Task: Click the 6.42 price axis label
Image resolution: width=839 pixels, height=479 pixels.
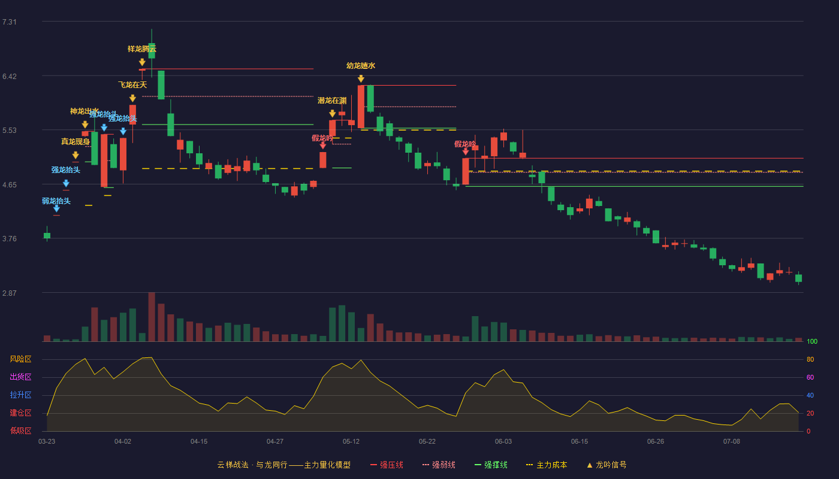Action: (10, 76)
